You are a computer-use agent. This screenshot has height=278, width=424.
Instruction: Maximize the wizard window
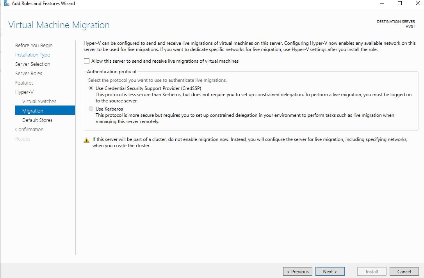pos(399,4)
